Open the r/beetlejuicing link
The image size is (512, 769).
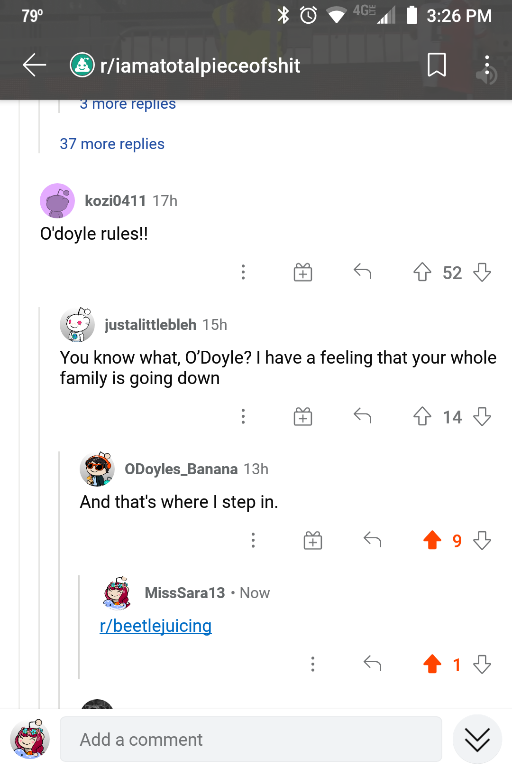coord(155,626)
